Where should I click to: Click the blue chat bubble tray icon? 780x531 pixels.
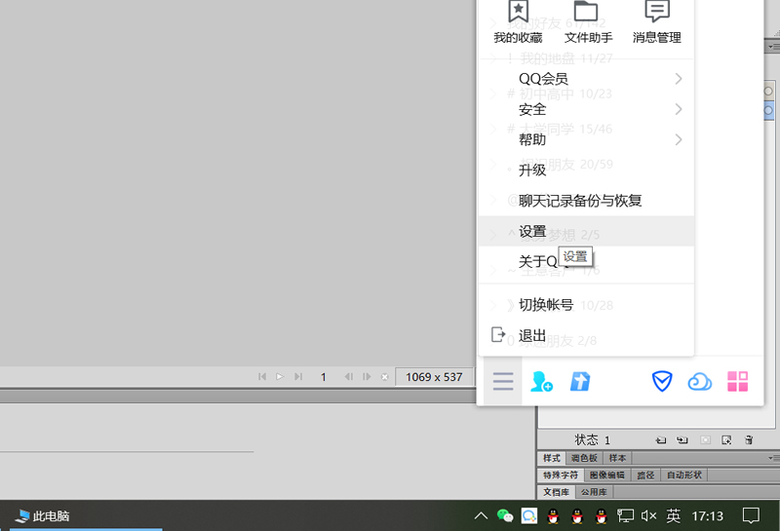(x=528, y=516)
